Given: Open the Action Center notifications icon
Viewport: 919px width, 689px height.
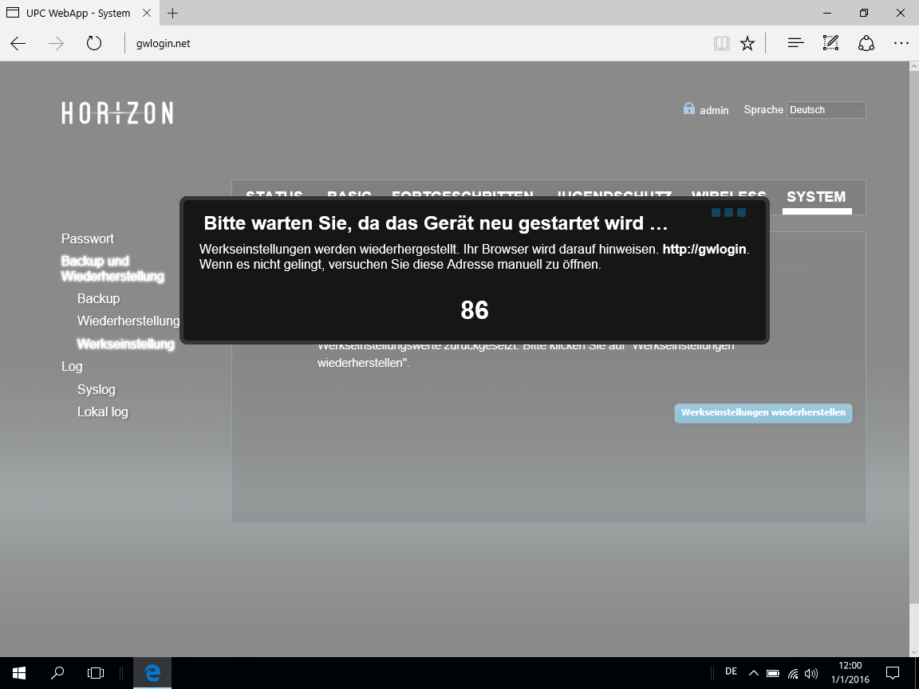Looking at the screenshot, I should [893, 672].
